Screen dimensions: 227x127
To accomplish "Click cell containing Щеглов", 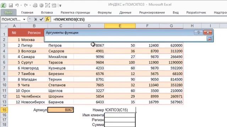I will click(x=61, y=91).
